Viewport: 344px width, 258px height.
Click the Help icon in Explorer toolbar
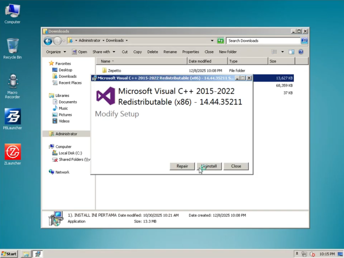(x=300, y=52)
